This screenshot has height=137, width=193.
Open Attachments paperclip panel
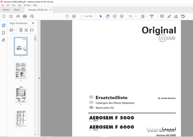(x=3, y=40)
